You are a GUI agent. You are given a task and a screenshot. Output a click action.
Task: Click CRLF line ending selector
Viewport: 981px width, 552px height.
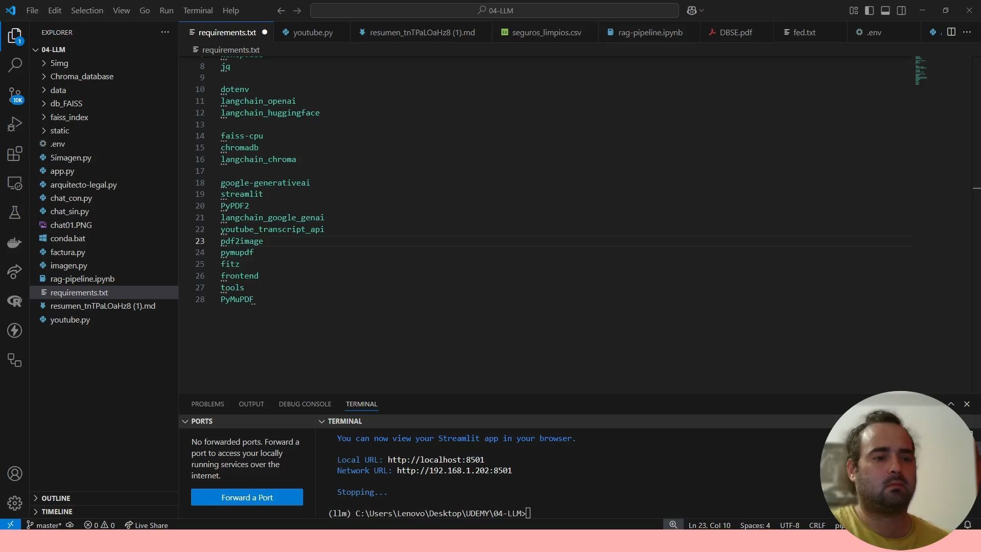pyautogui.click(x=817, y=525)
